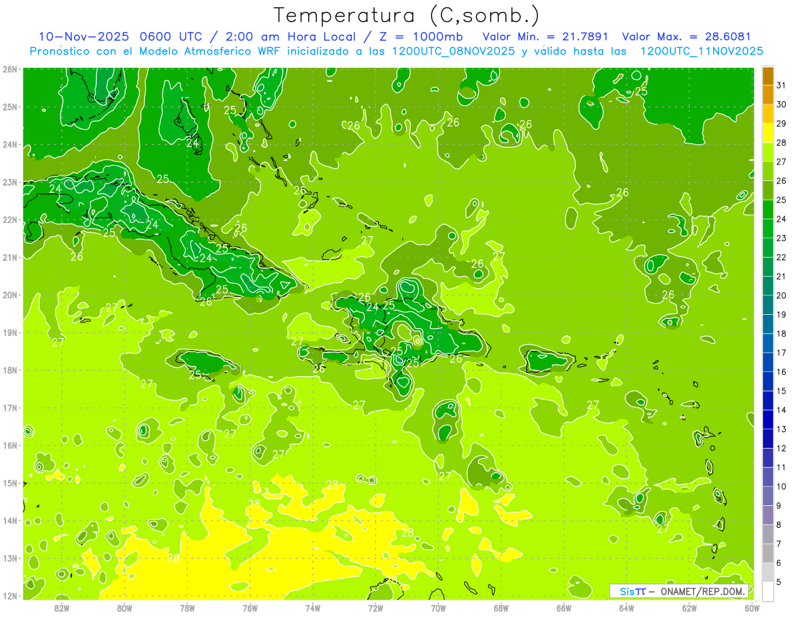Click the "10" label on the color legend
The width and height of the screenshot is (799, 617).
[x=781, y=487]
